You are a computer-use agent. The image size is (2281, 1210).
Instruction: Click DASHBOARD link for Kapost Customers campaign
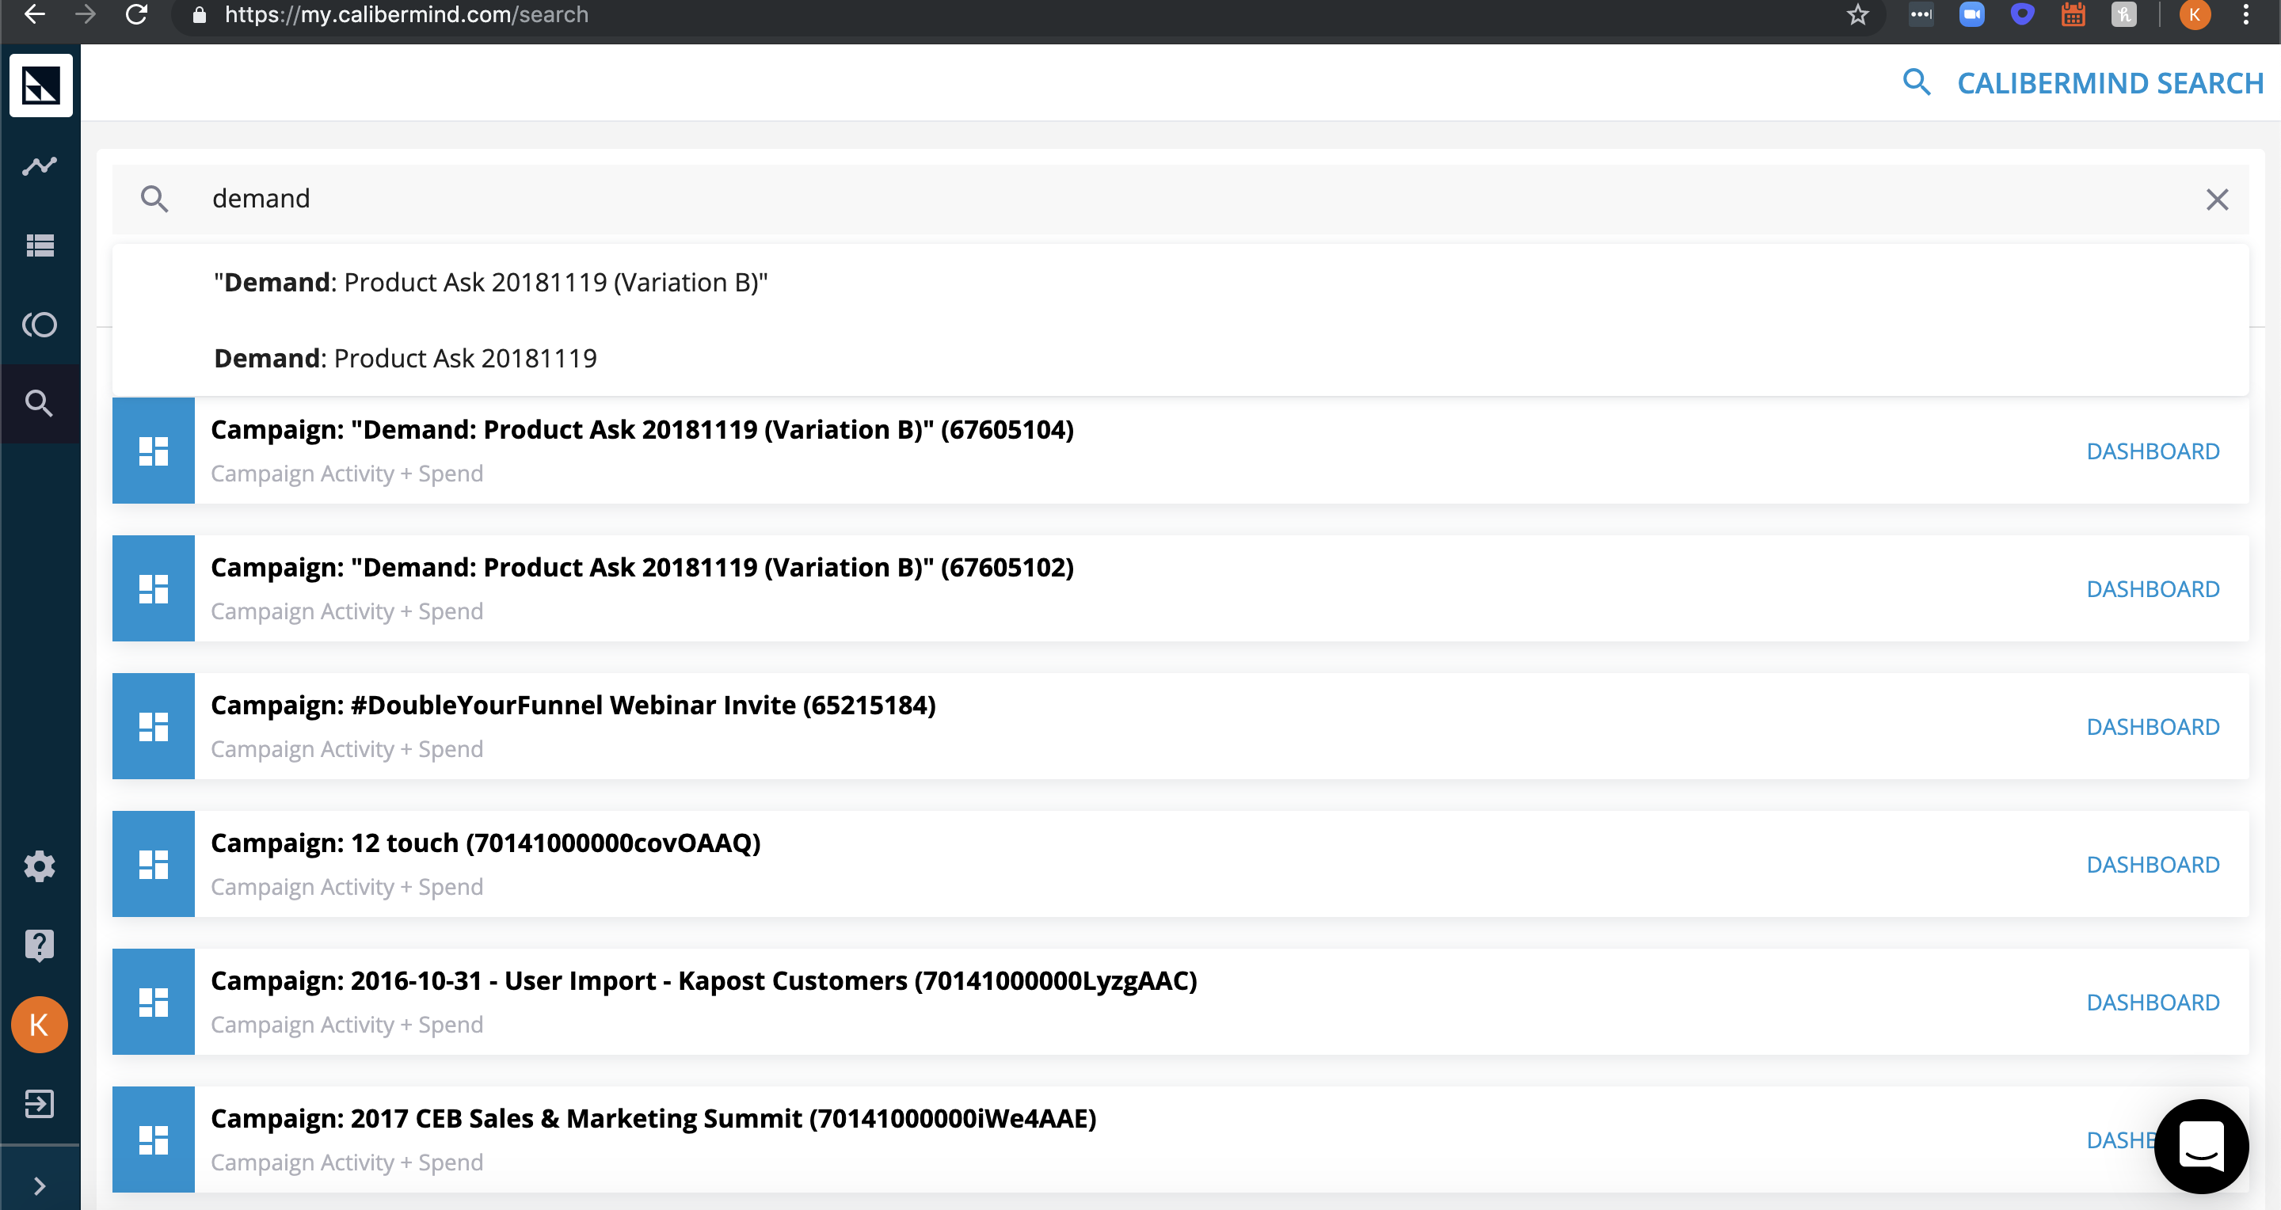[2153, 1003]
